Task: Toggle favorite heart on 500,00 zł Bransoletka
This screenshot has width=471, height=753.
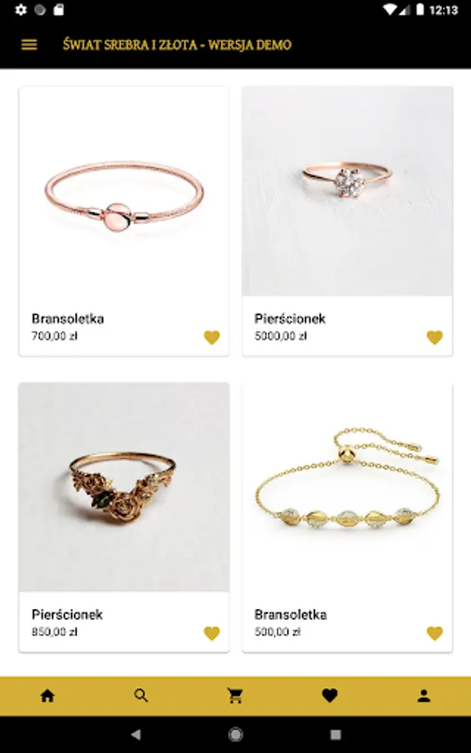Action: (x=434, y=633)
